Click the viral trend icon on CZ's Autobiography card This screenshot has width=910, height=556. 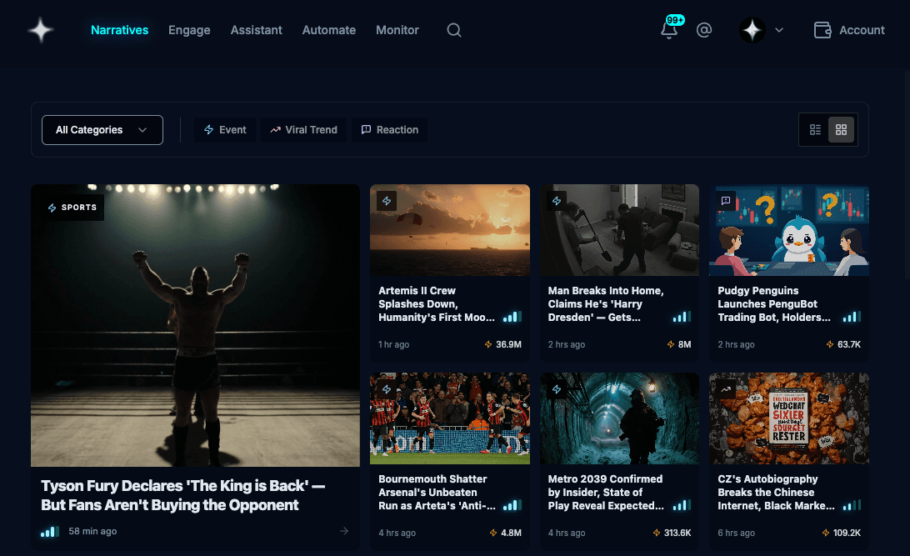tap(726, 389)
